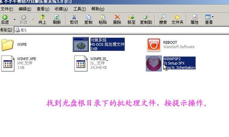Select the WINNT.XPE file icon
The height and width of the screenshot is (137, 229).
[8, 63]
